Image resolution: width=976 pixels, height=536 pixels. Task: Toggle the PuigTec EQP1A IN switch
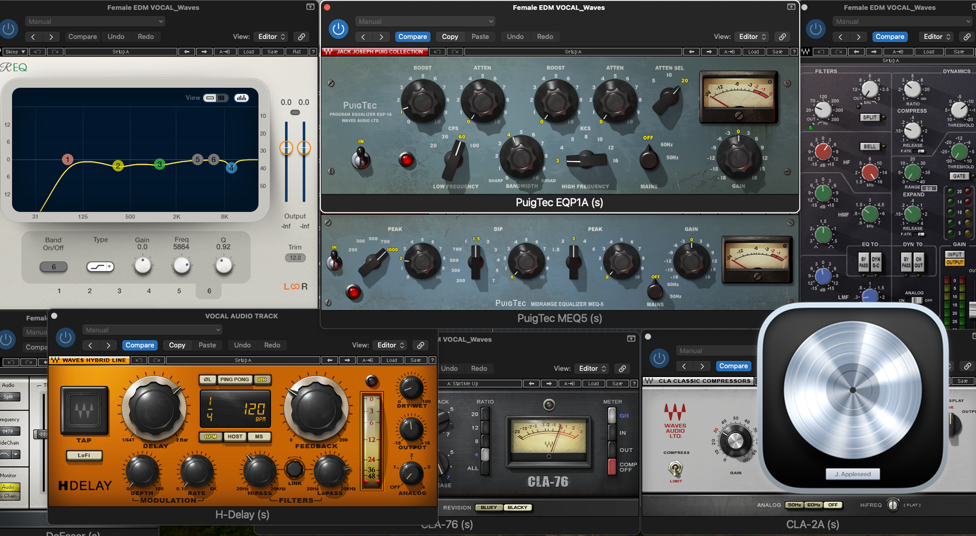point(361,157)
